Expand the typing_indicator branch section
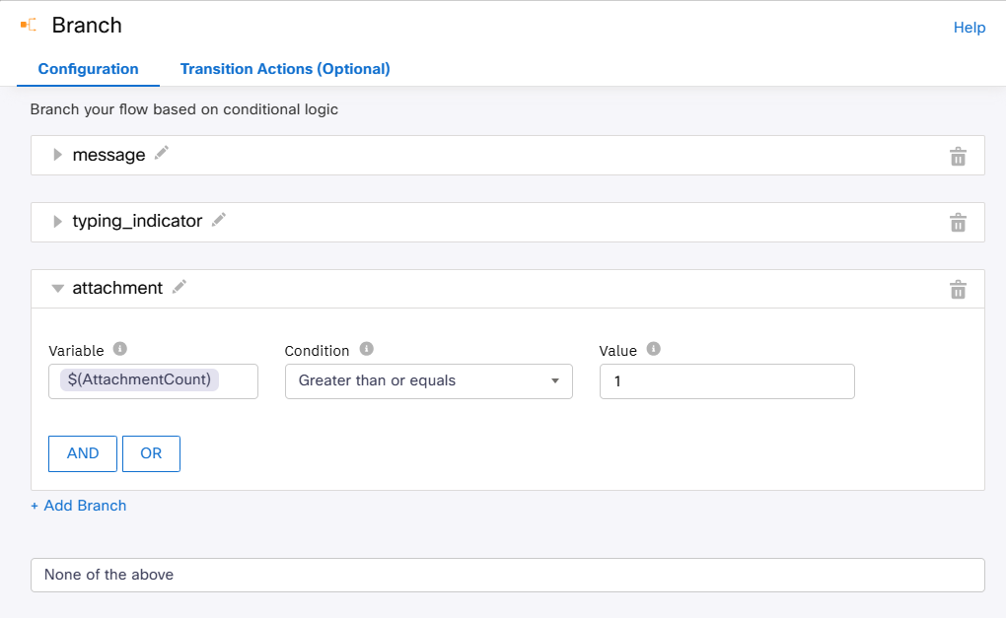 tap(57, 222)
